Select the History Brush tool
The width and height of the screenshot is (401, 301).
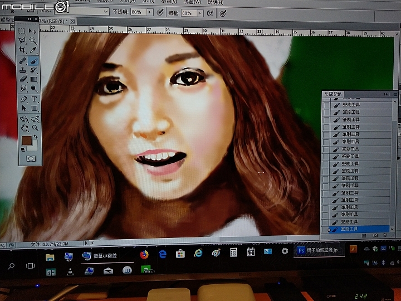33,70
